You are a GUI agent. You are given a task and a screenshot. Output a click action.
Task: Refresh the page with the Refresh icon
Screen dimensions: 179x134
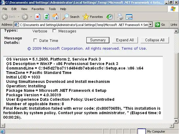pos(47,17)
